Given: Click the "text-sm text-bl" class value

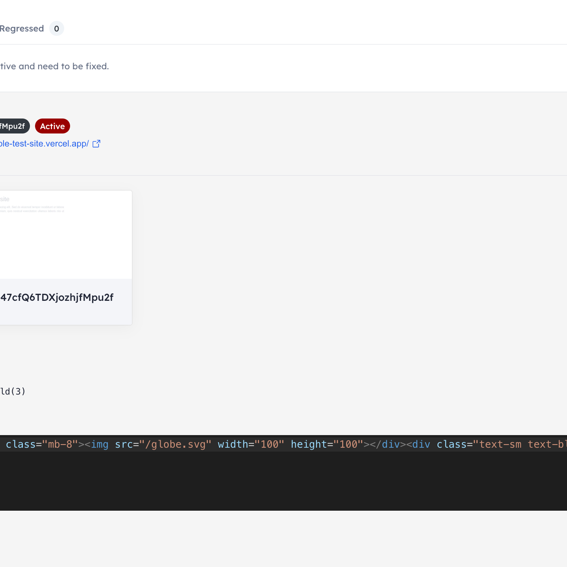Looking at the screenshot, I should pos(520,445).
